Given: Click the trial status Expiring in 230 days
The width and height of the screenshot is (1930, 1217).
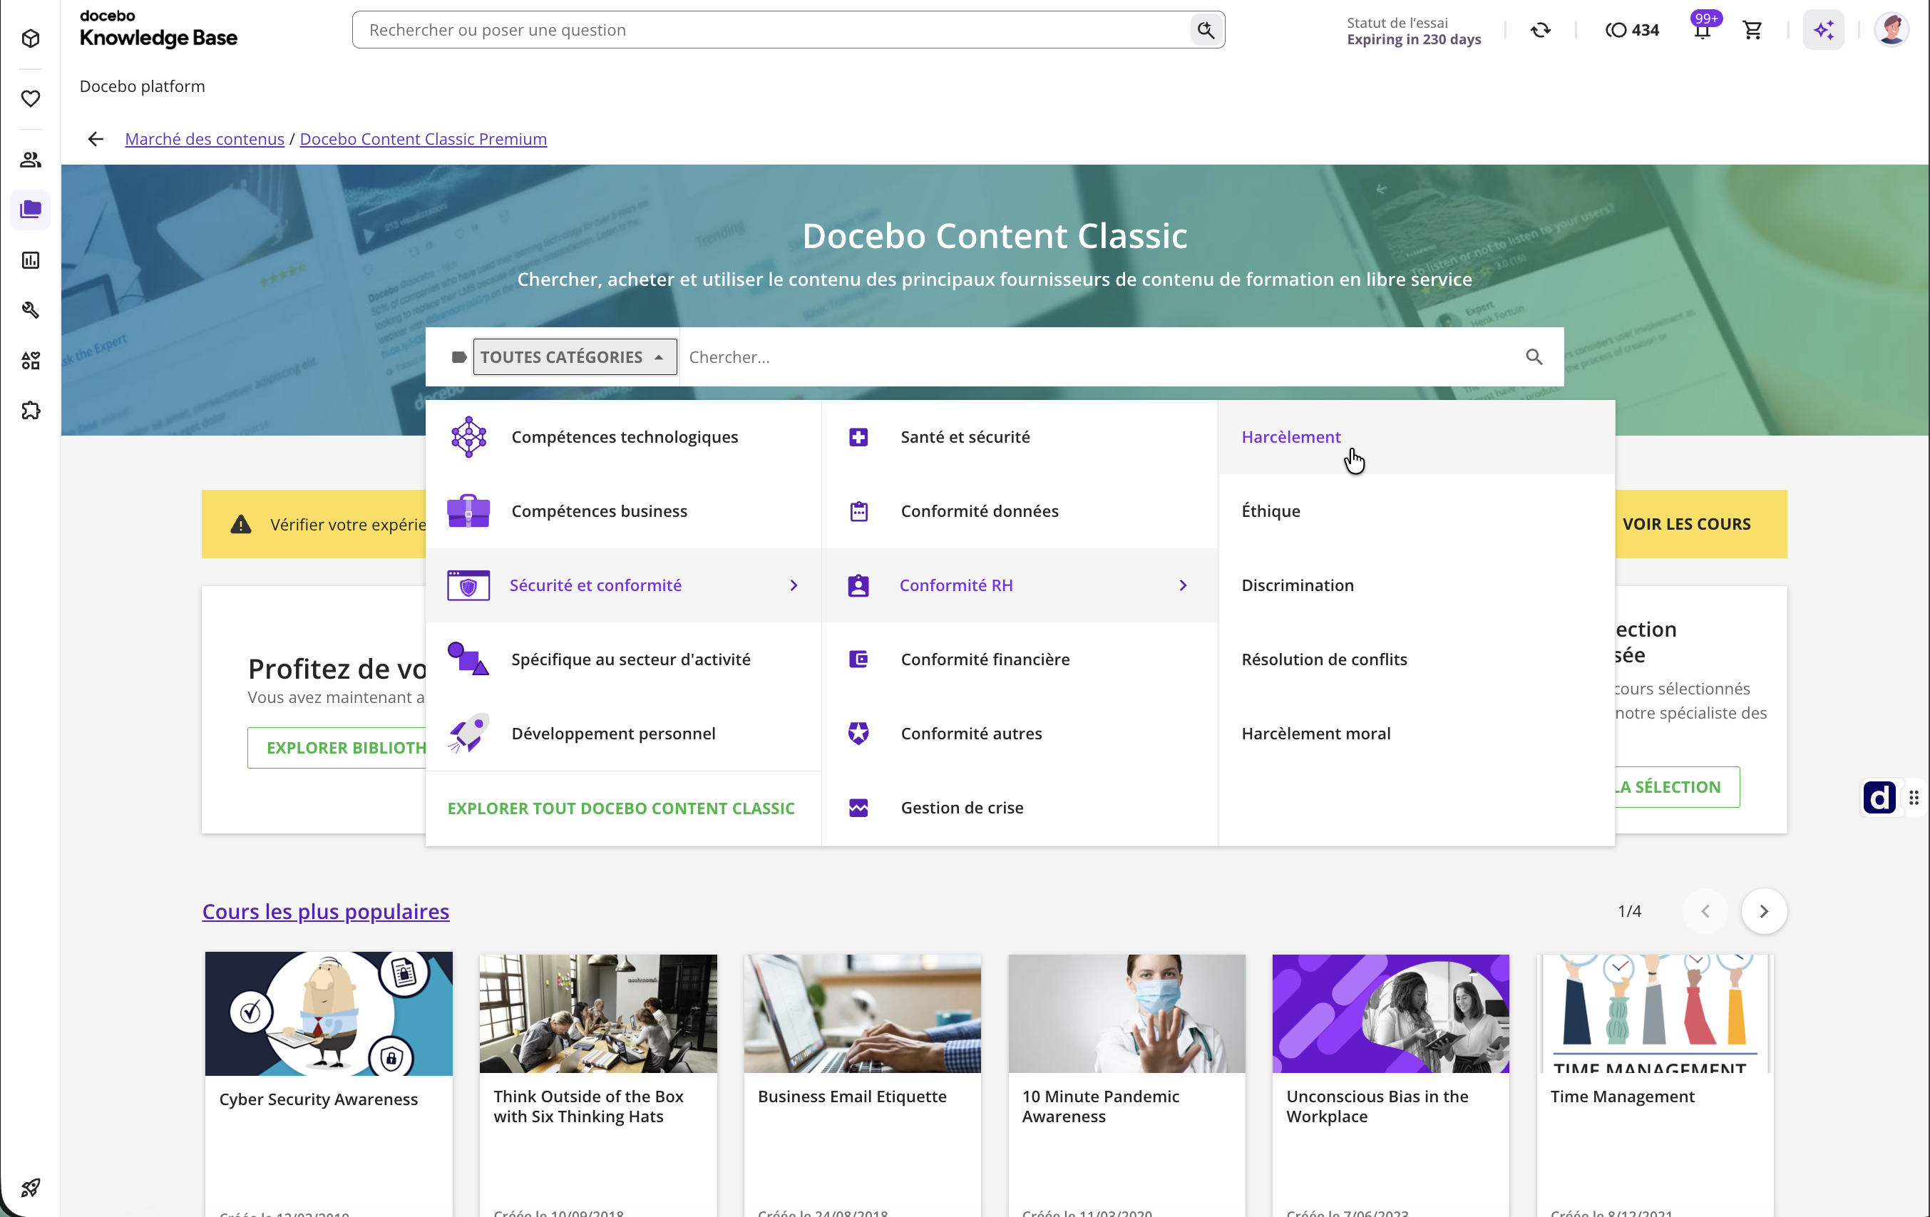Looking at the screenshot, I should 1414,31.
